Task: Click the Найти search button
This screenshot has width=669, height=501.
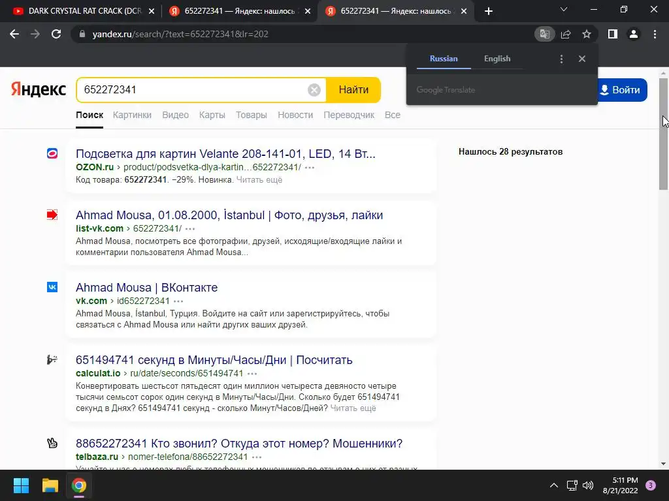Action: tap(353, 90)
